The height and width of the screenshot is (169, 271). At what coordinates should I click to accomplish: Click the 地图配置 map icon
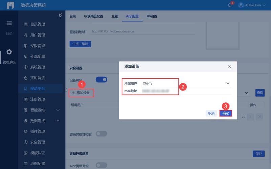(26, 164)
